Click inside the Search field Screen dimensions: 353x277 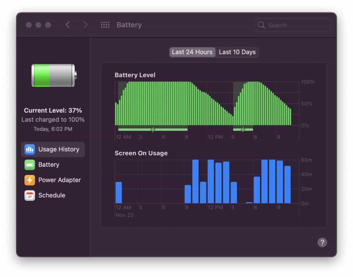pyautogui.click(x=292, y=25)
